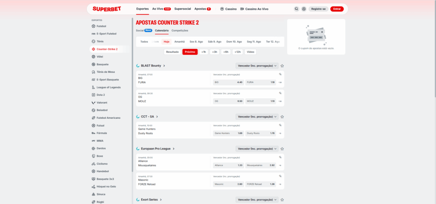Favorite CCT - SA with star icon
Viewport: 436px width, 204px height.
(282, 117)
